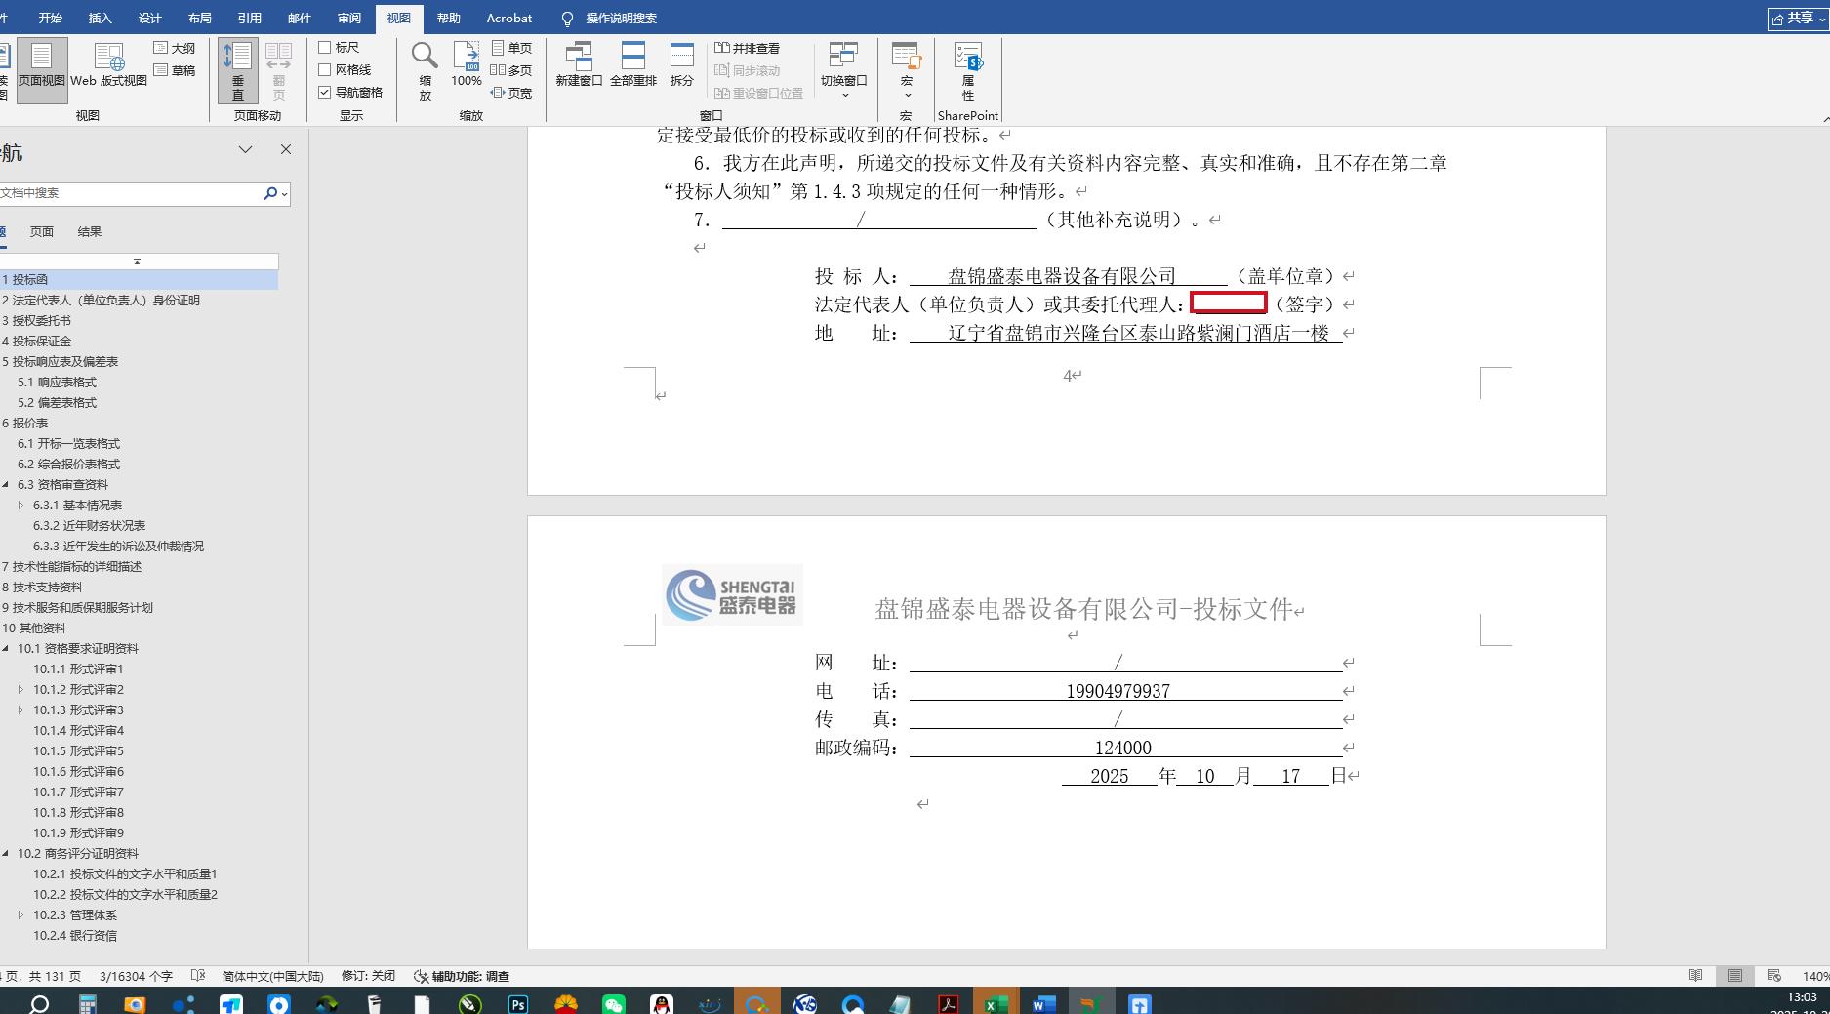Select Print Layout icon in status bar
The image size is (1830, 1014).
(x=1735, y=976)
